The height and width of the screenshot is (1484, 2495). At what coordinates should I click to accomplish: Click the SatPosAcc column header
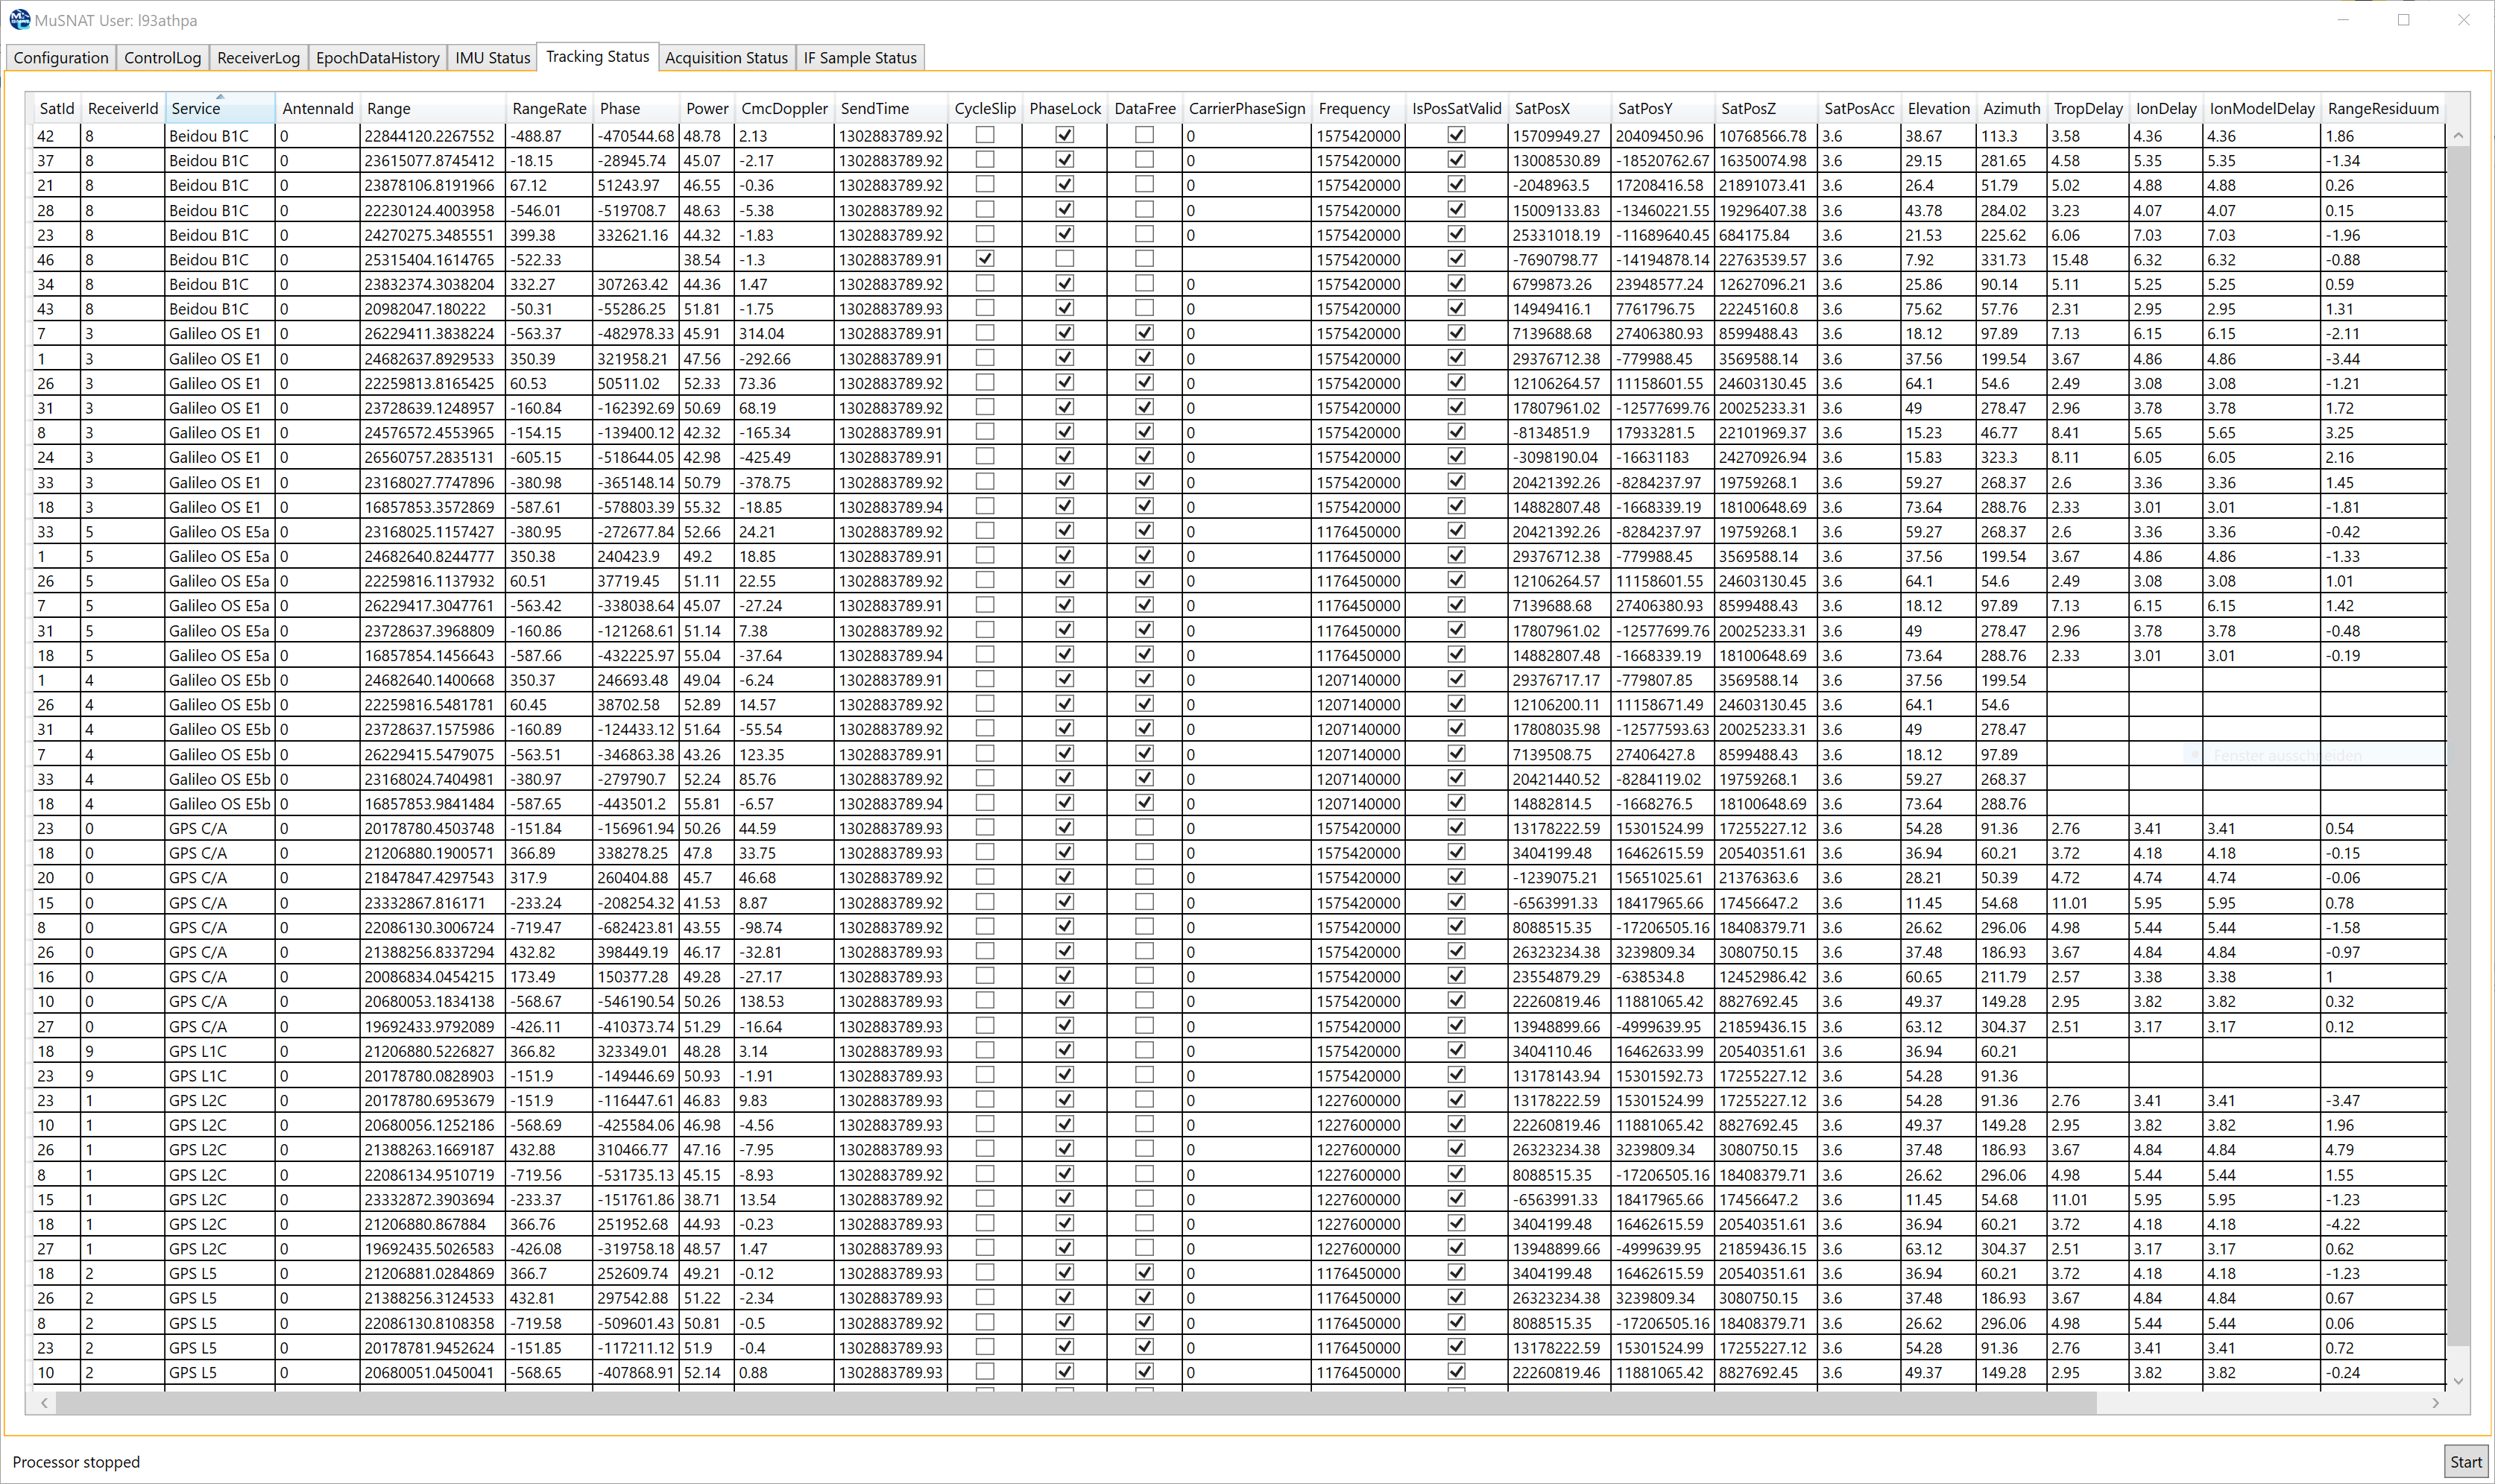[1858, 108]
